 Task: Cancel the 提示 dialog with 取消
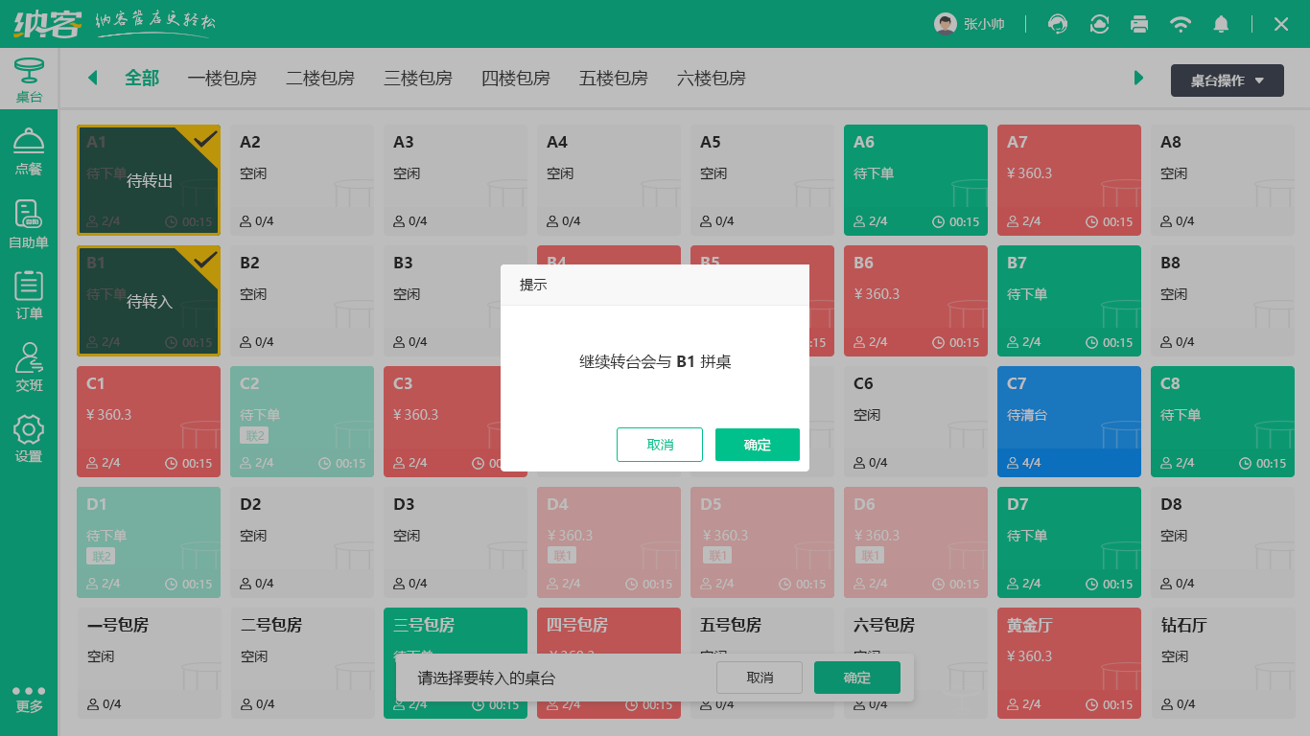660,445
